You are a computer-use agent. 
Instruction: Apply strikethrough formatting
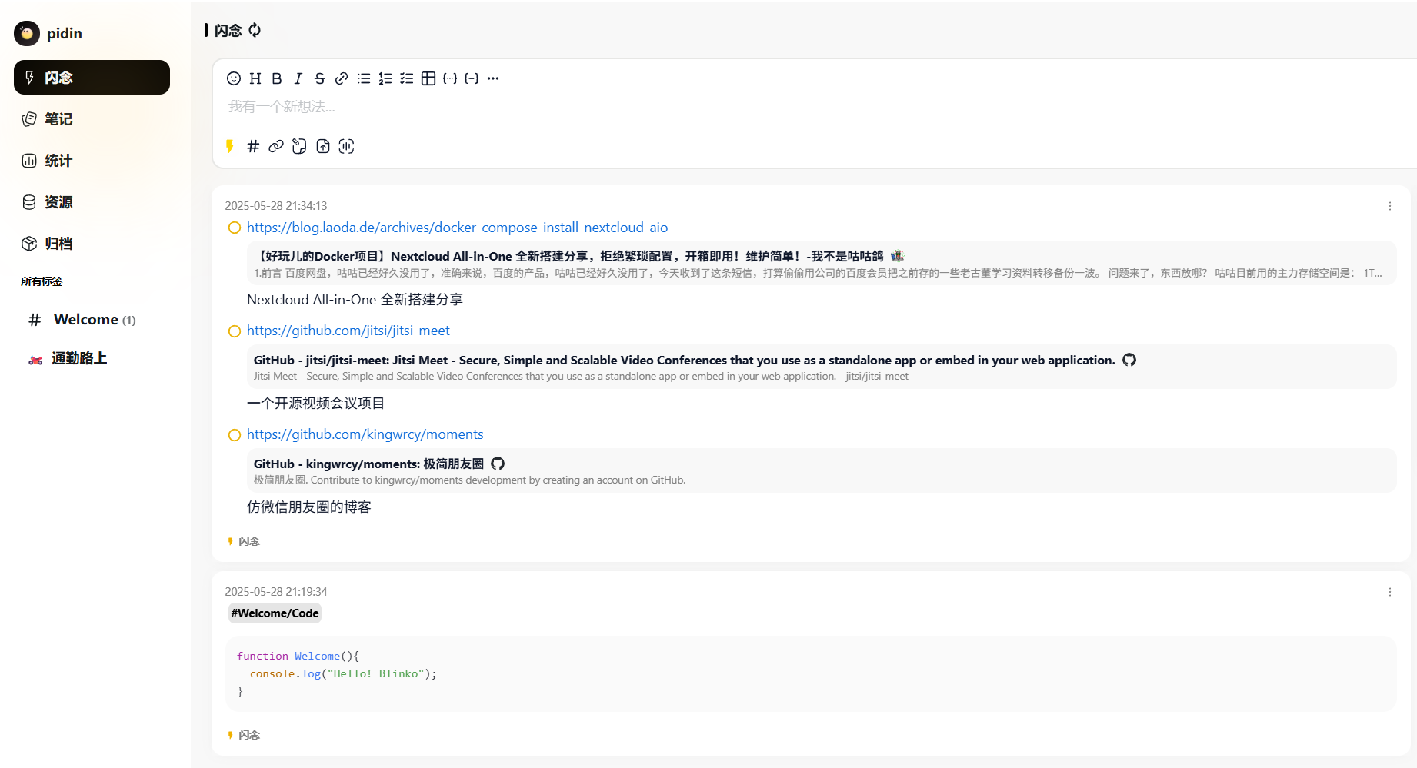coord(320,78)
